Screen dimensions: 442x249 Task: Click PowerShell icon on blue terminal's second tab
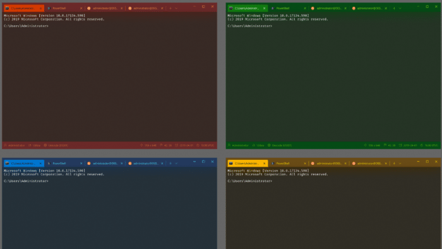(x=49, y=163)
